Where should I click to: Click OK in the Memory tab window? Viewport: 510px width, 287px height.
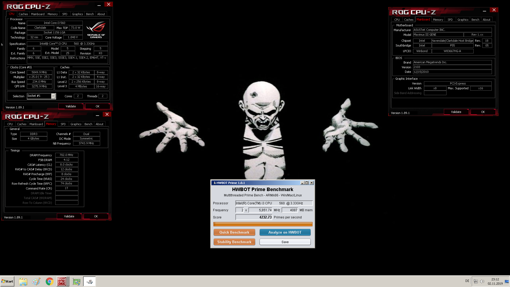96,216
